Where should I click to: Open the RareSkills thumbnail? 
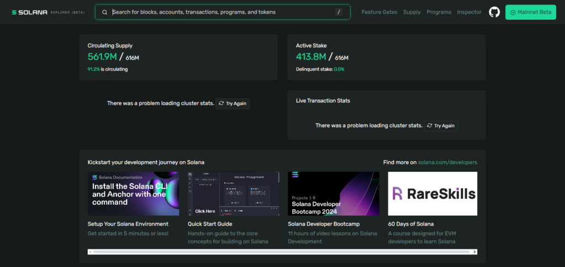(x=433, y=194)
